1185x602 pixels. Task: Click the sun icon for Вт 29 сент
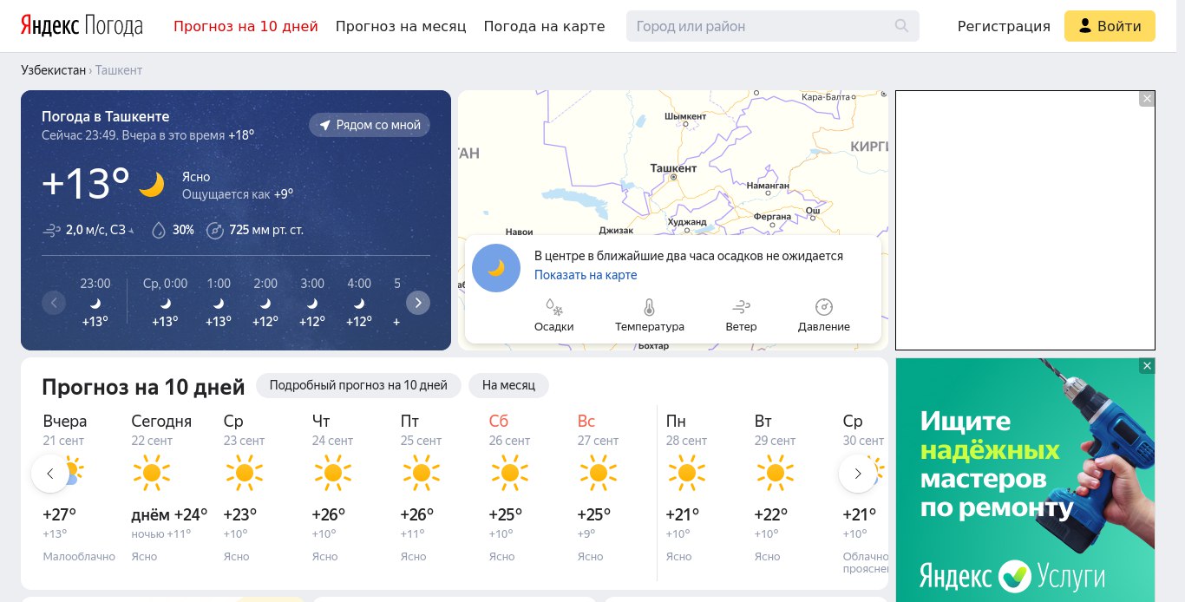tap(775, 473)
